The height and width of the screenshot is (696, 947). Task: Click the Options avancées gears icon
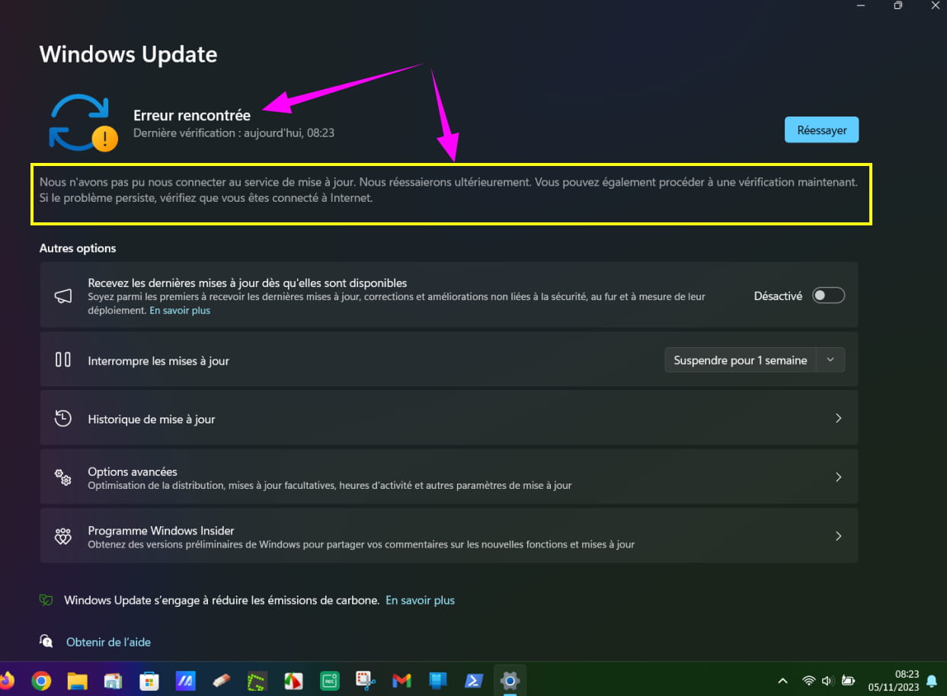pos(63,477)
